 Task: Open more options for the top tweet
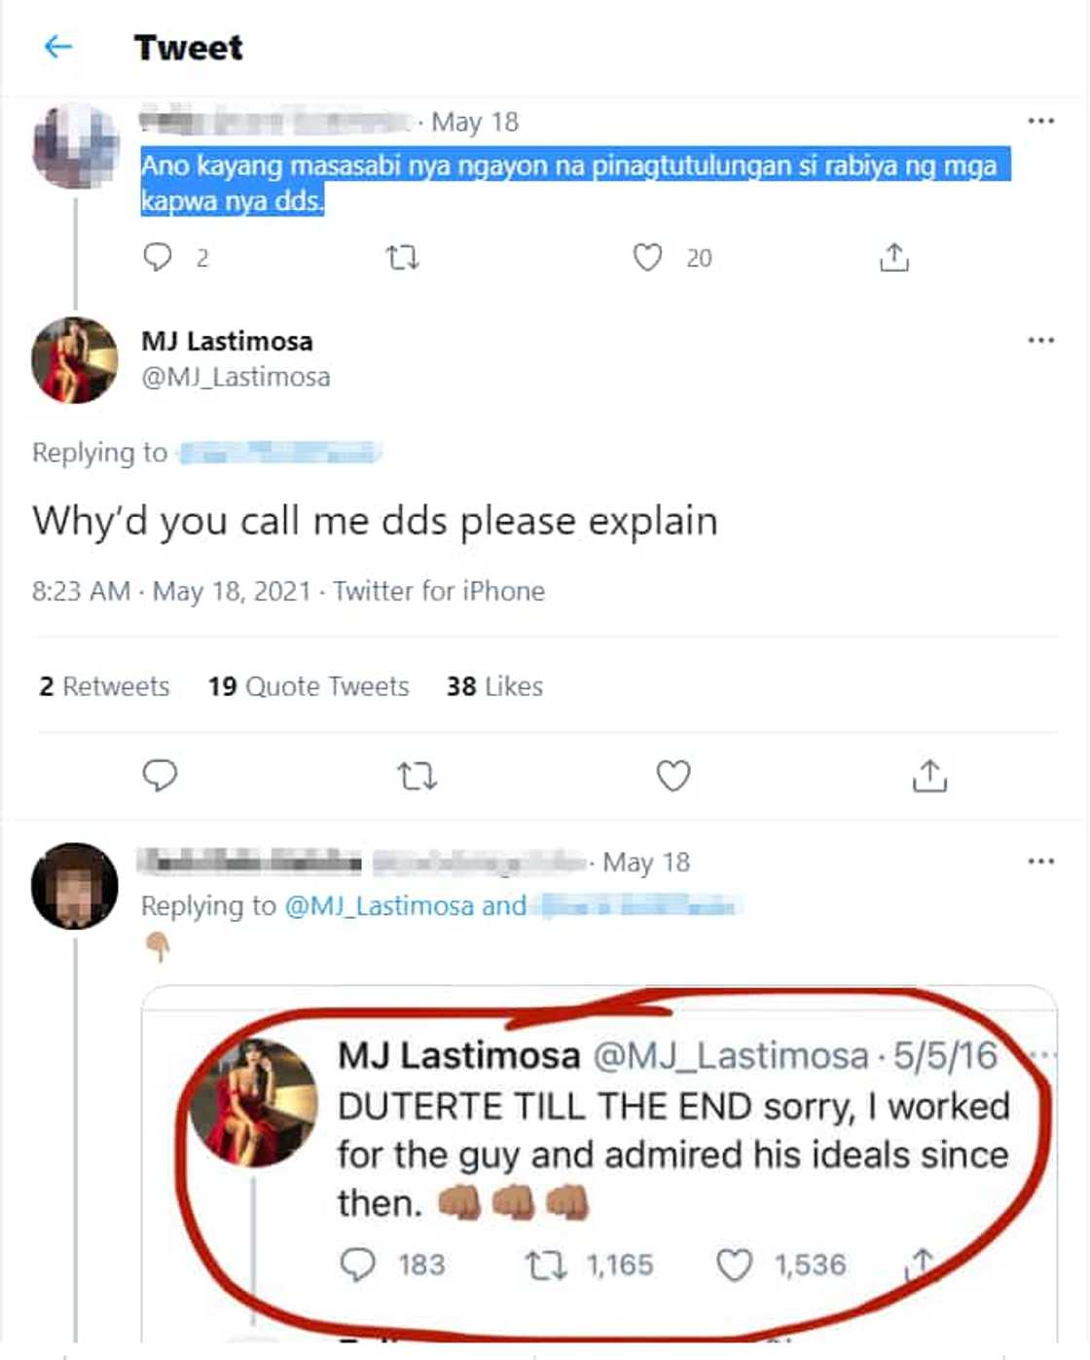pyautogui.click(x=1040, y=121)
